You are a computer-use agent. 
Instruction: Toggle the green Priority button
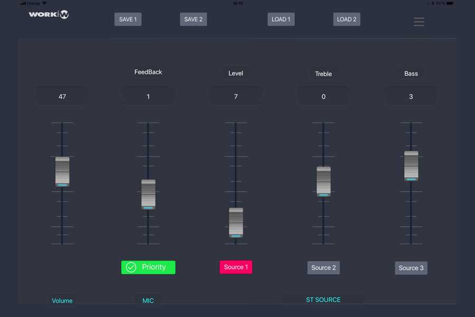tap(148, 267)
